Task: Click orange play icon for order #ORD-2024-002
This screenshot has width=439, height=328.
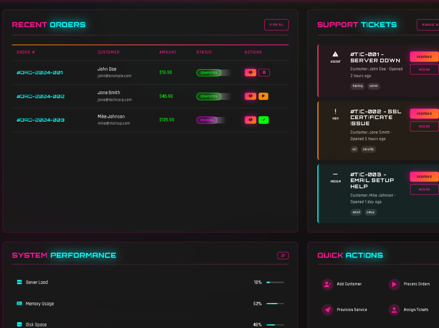Action: coord(263,96)
